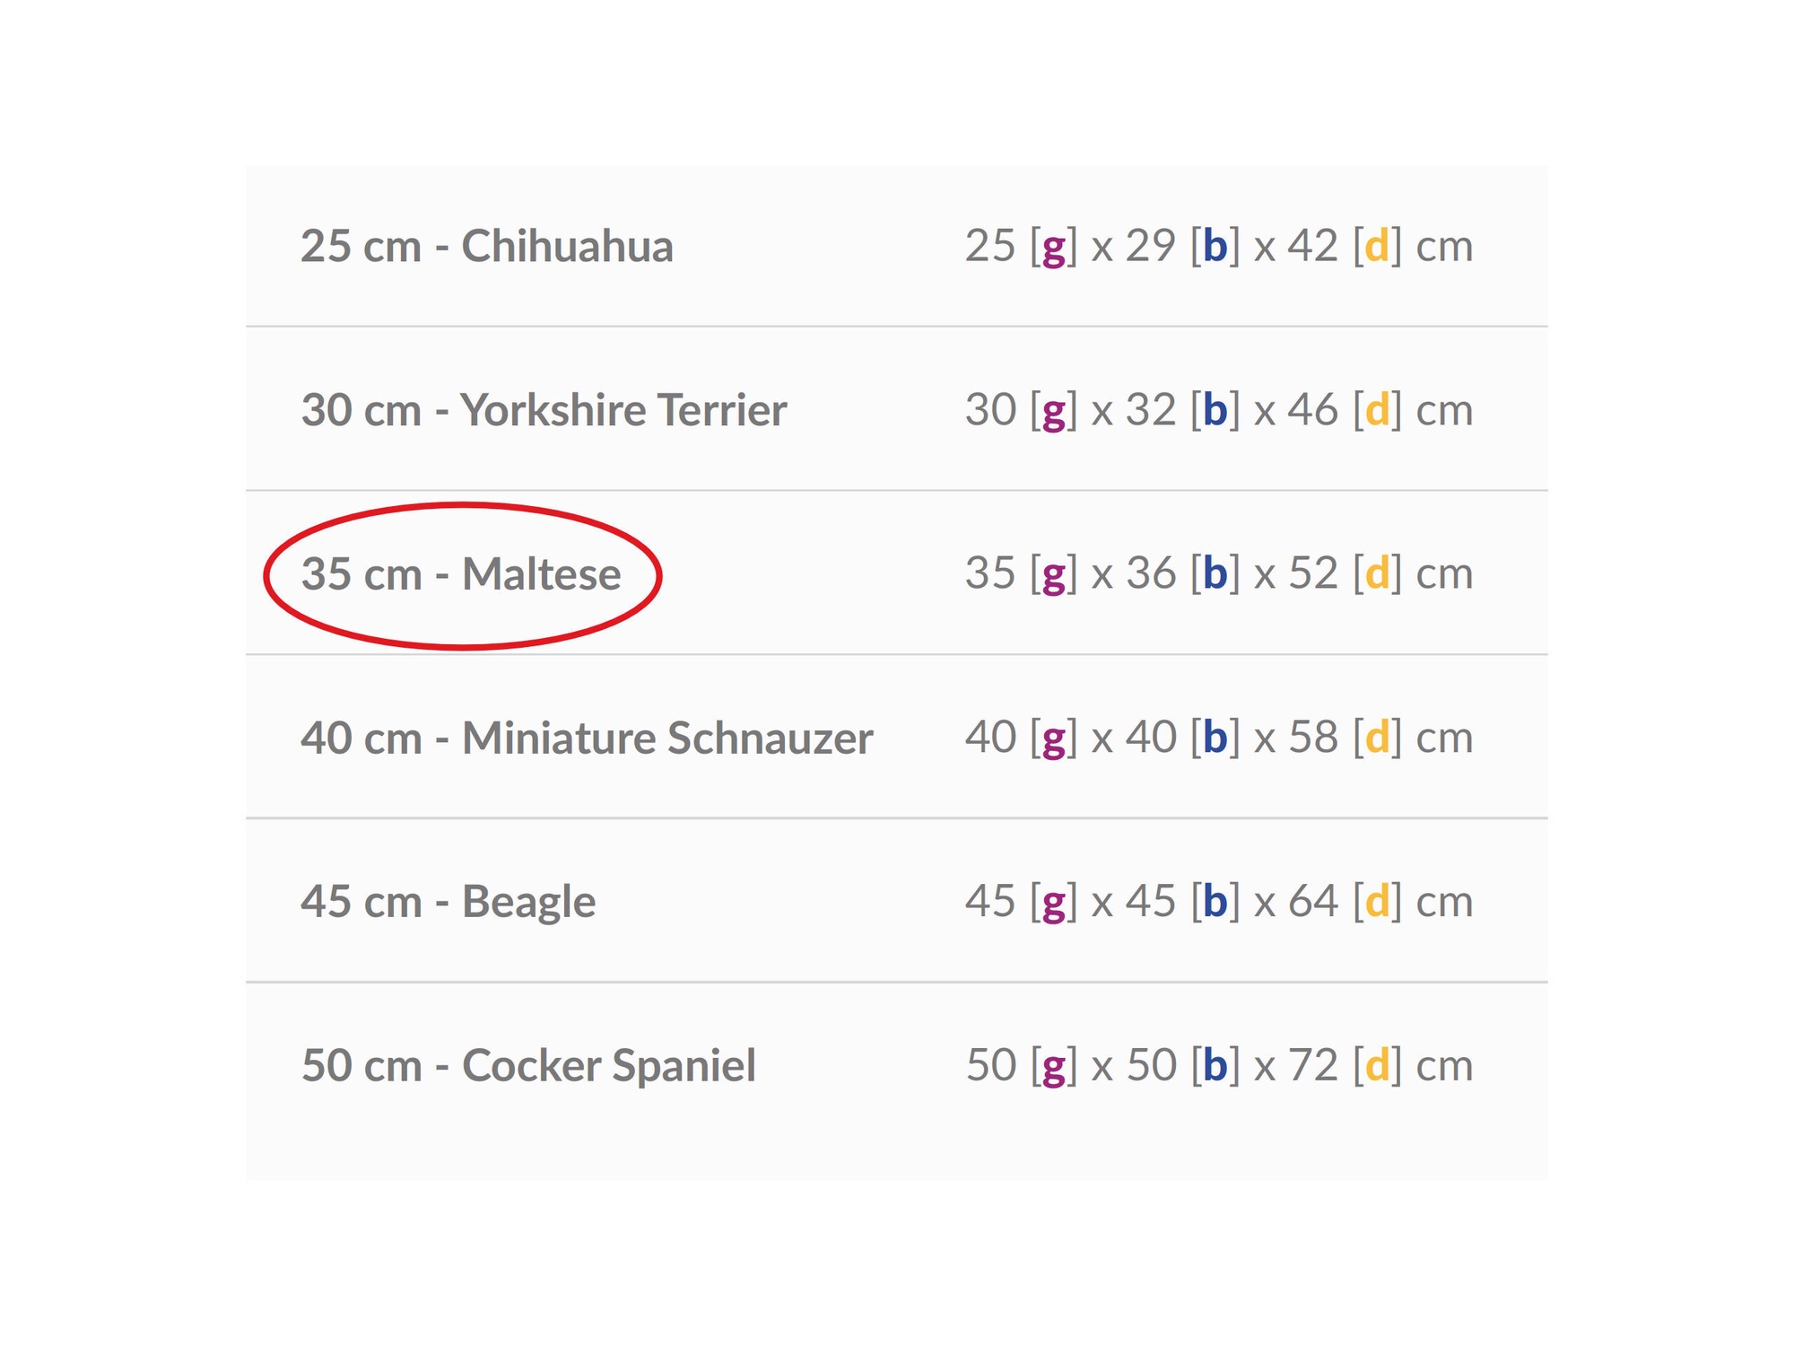Click the yellow [d] in Miniature Schnauzer row
Viewport: 1794px width, 1346px height.
[x=1377, y=738]
